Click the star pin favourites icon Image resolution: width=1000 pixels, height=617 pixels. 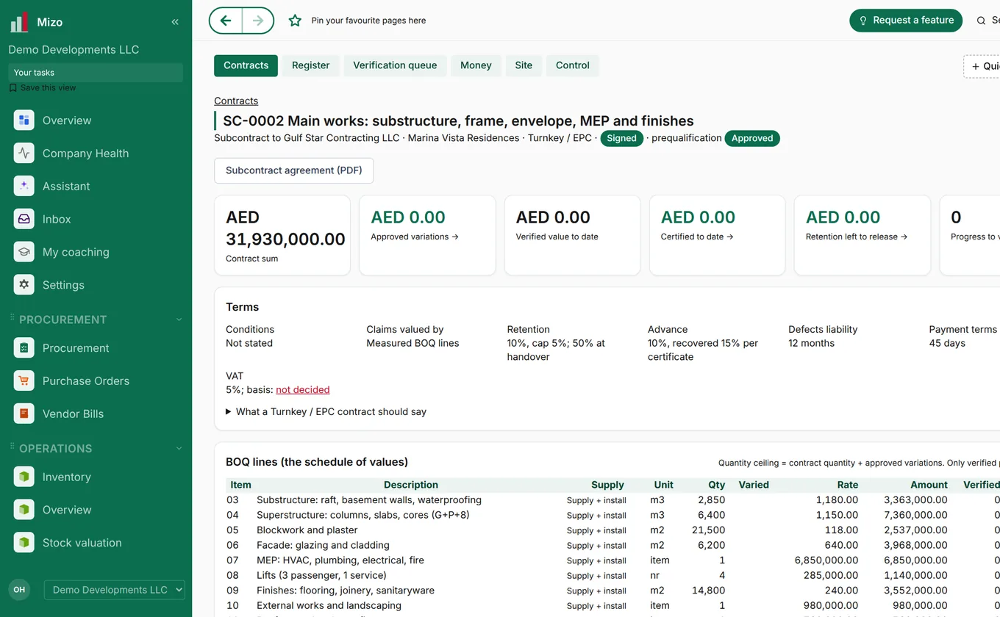[x=295, y=21]
